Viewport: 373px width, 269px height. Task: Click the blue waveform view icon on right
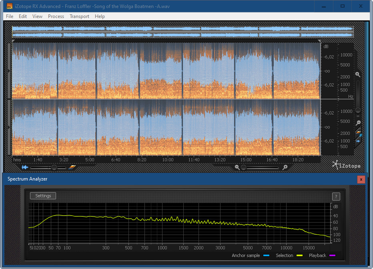359,141
